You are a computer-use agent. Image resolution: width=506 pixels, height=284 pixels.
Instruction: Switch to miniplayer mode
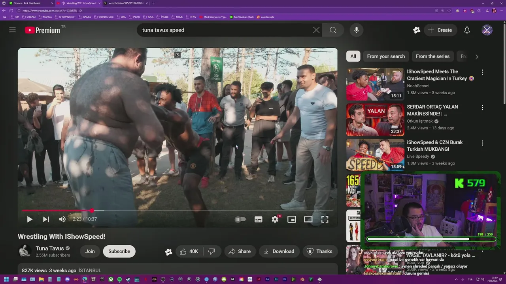point(292,219)
